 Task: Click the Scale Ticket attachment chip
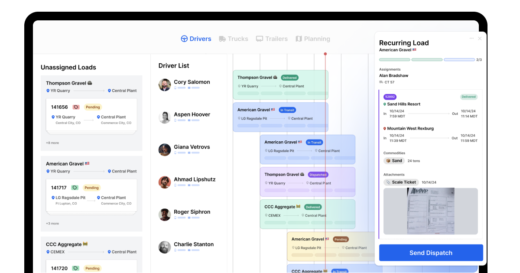pos(401,182)
